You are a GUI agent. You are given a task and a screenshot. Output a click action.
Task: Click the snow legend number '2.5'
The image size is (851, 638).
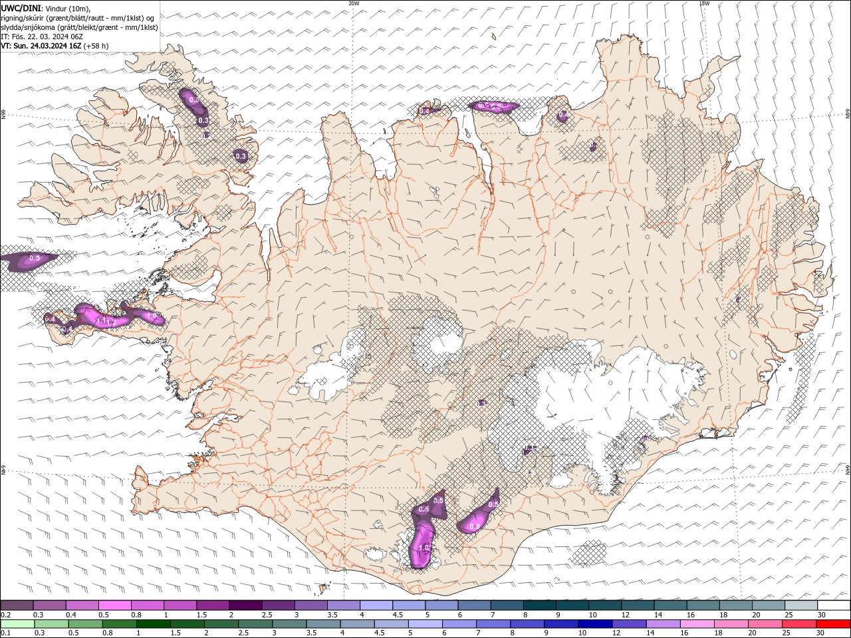click(x=267, y=615)
